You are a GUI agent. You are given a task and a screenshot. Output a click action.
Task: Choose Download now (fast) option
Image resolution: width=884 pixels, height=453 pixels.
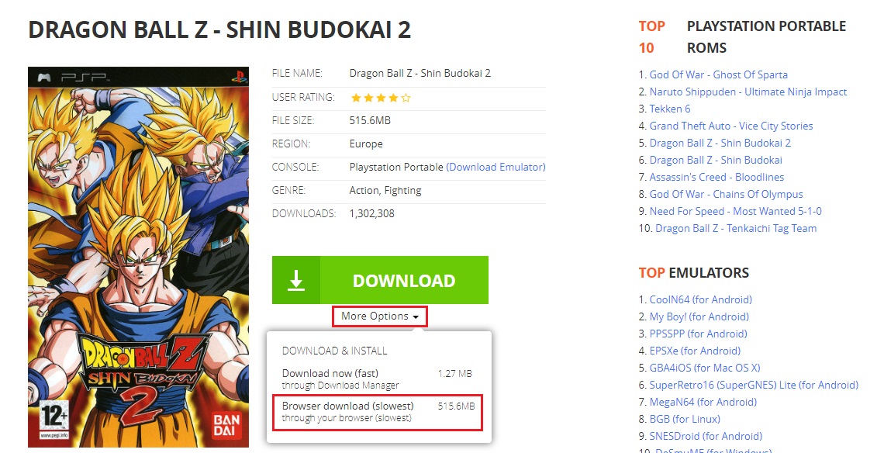(x=378, y=379)
